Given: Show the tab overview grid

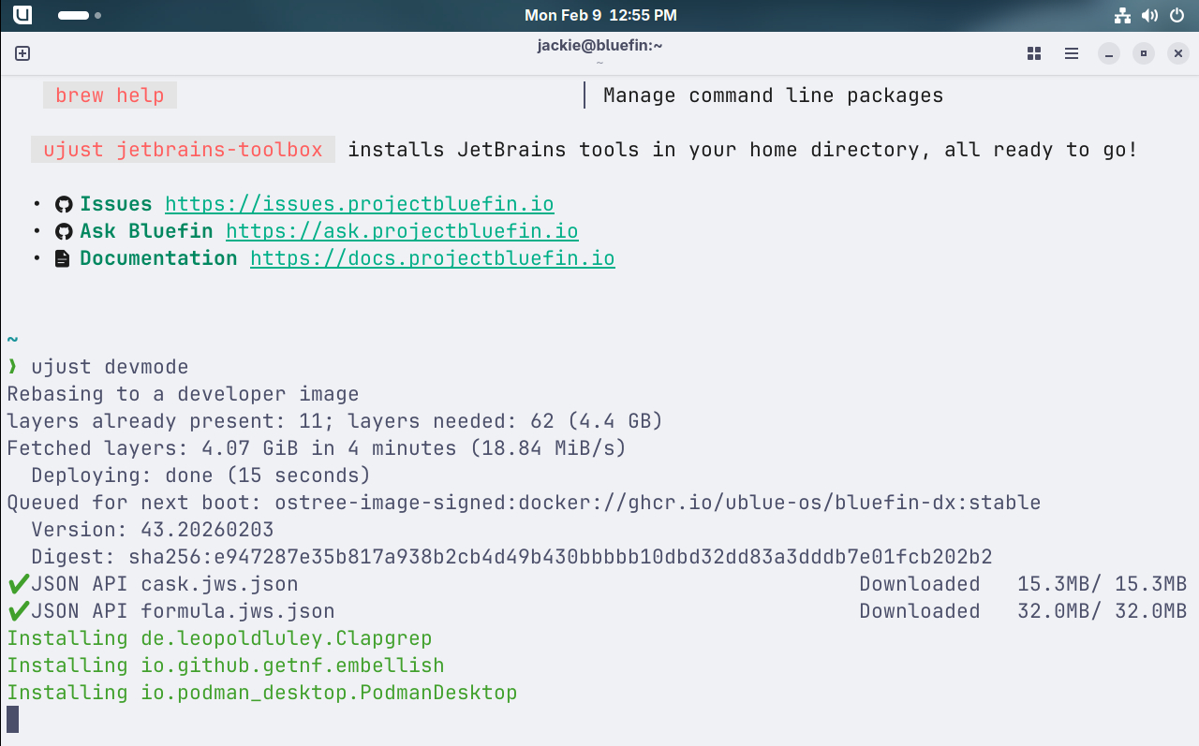Looking at the screenshot, I should (x=1034, y=53).
